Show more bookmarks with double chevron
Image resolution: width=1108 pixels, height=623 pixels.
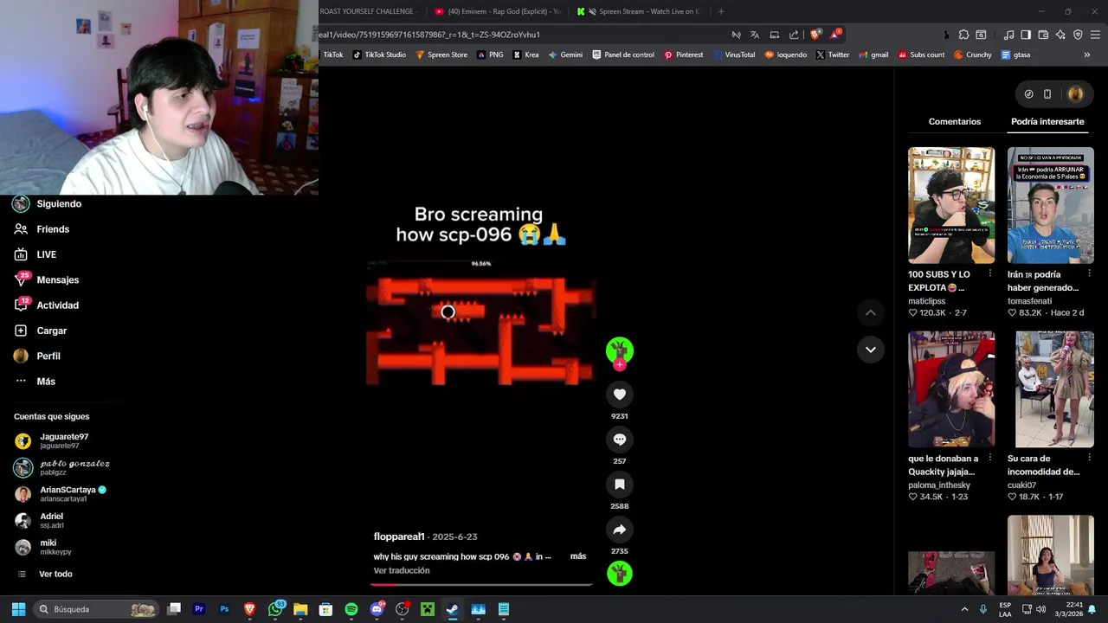click(1087, 55)
